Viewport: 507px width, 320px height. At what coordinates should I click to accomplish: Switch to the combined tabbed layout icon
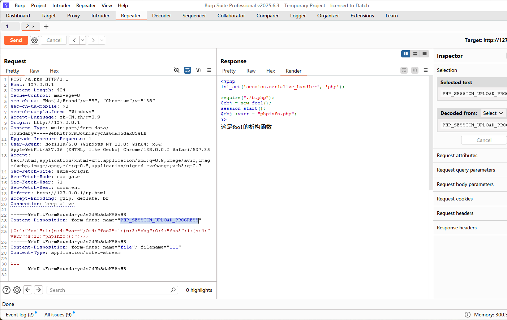(425, 54)
